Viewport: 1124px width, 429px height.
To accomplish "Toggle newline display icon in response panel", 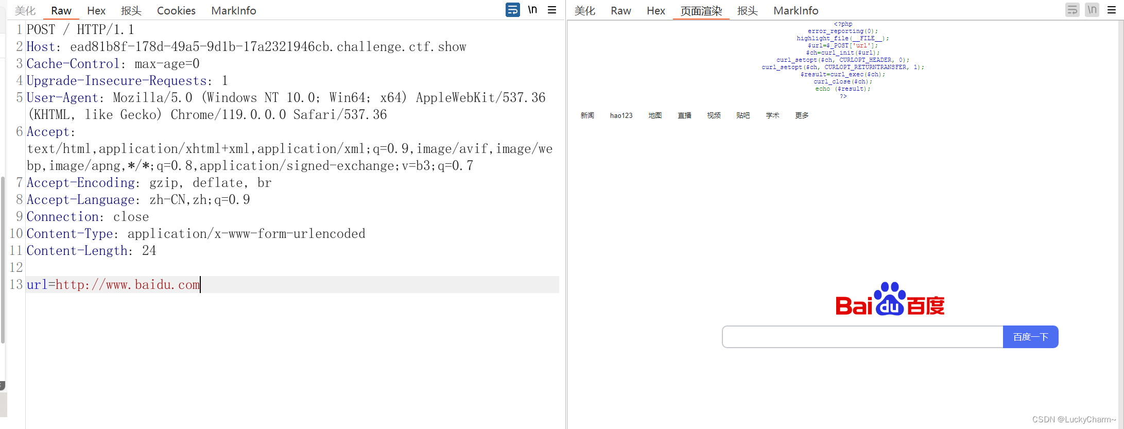I will click(1092, 10).
